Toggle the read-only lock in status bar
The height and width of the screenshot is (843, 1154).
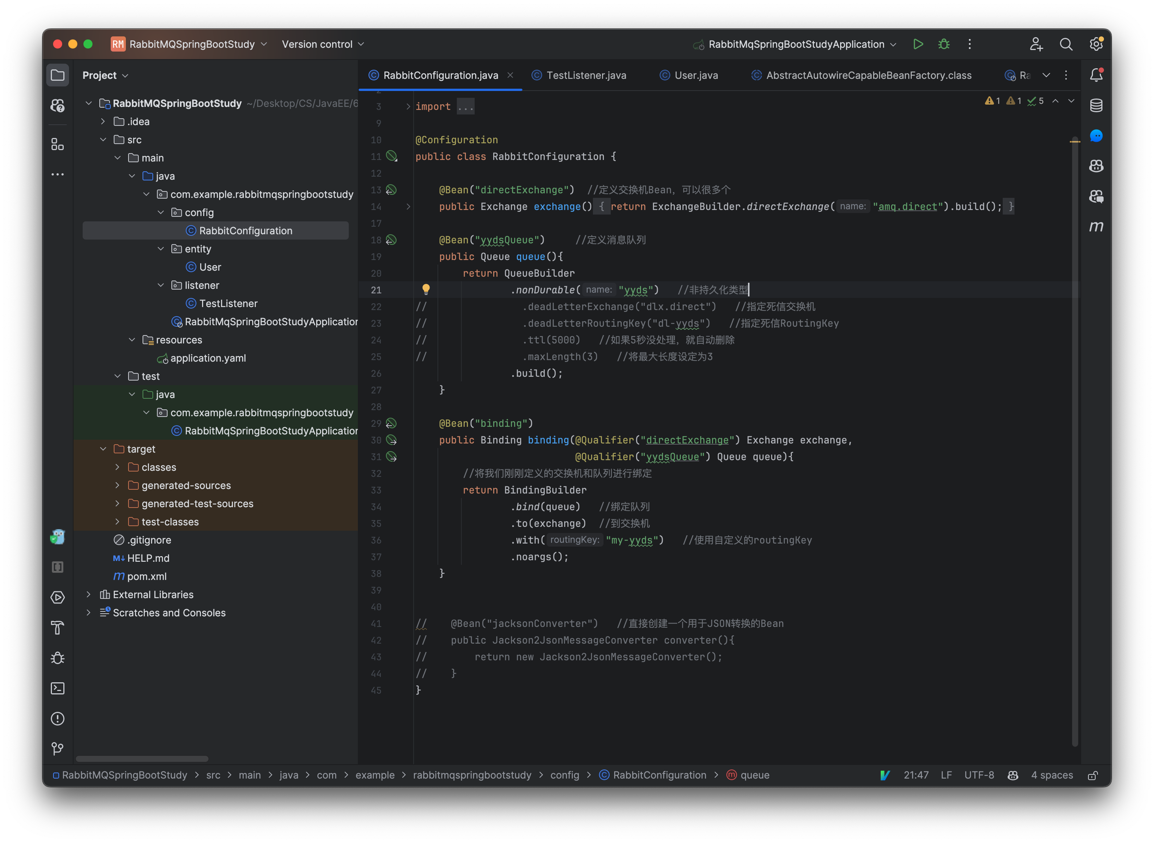1093,775
